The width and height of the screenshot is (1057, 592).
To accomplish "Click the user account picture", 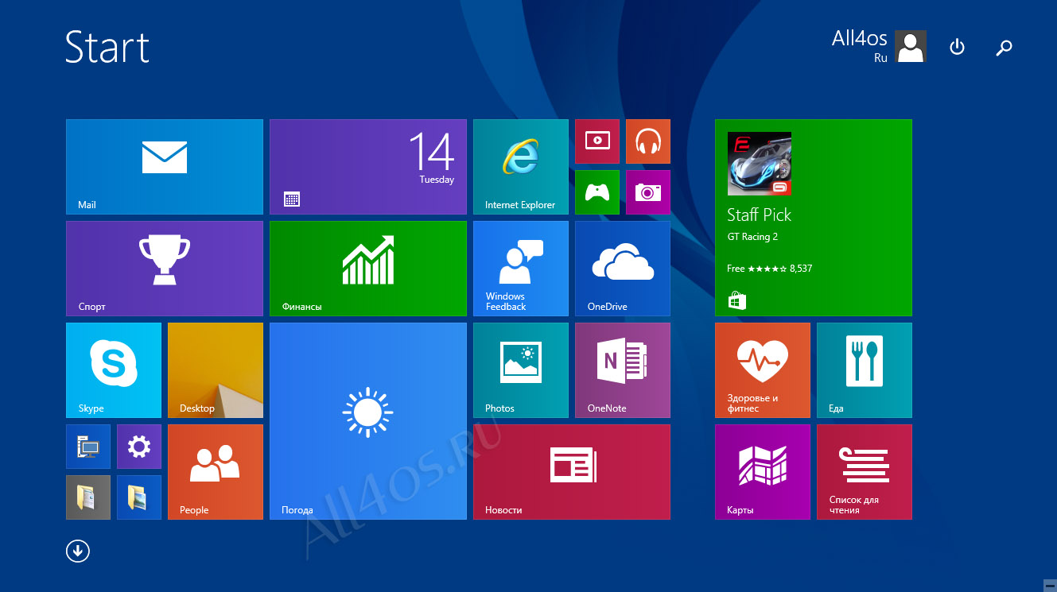I will click(x=911, y=46).
